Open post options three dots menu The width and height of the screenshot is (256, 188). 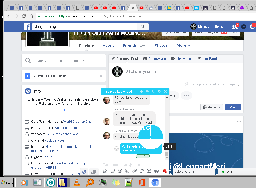click(239, 121)
